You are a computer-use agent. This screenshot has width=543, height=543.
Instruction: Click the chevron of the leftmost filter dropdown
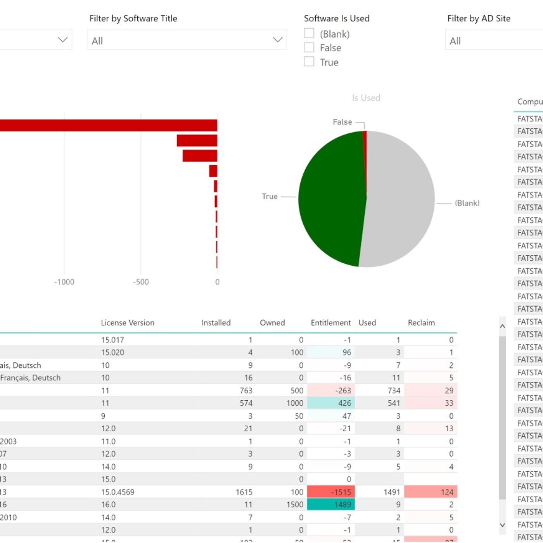[62, 40]
